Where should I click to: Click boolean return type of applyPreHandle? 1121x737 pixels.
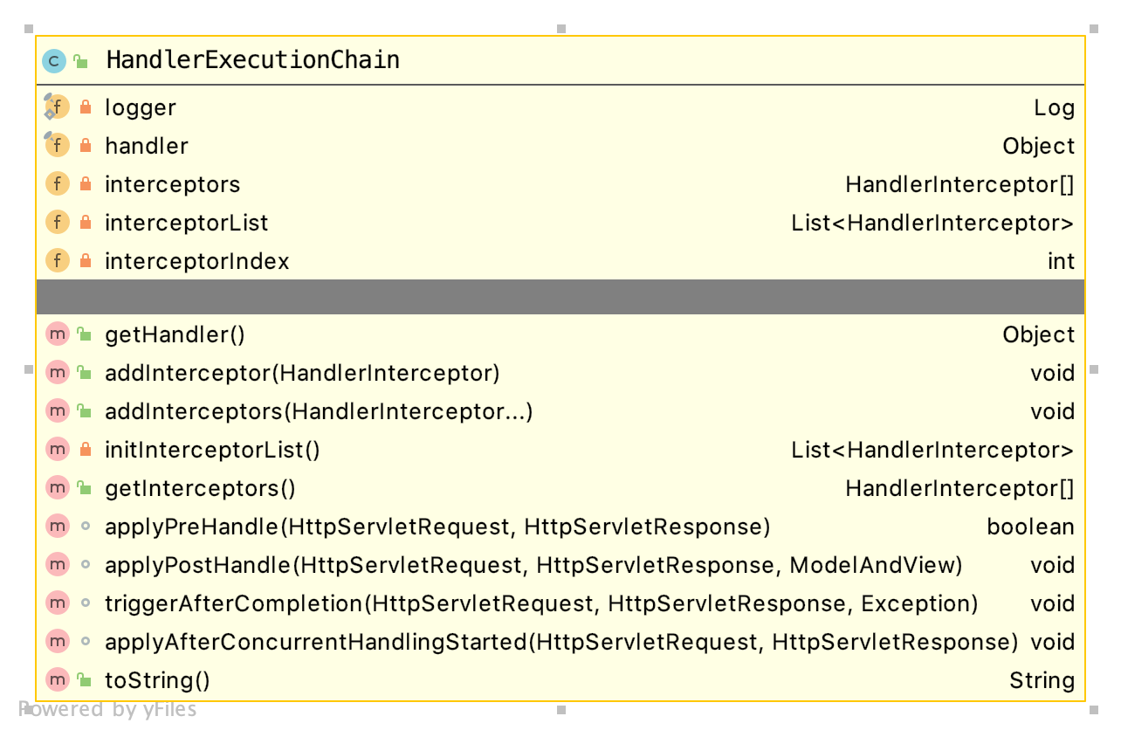pos(1031,527)
